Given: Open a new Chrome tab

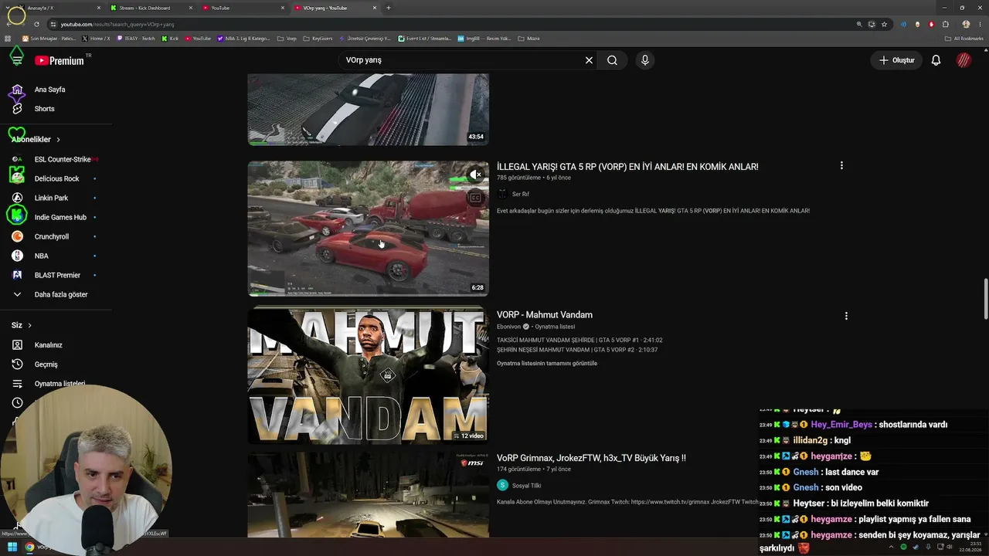Looking at the screenshot, I should coord(388,8).
